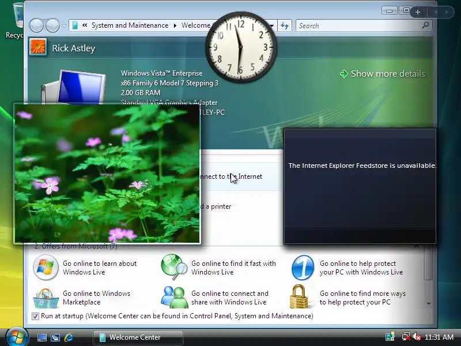
Task: Click the Rick Astley user name text
Action: pyautogui.click(x=74, y=48)
